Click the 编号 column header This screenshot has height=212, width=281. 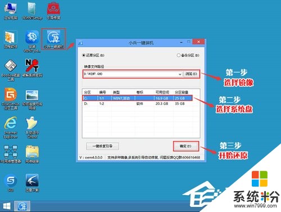tap(102, 92)
